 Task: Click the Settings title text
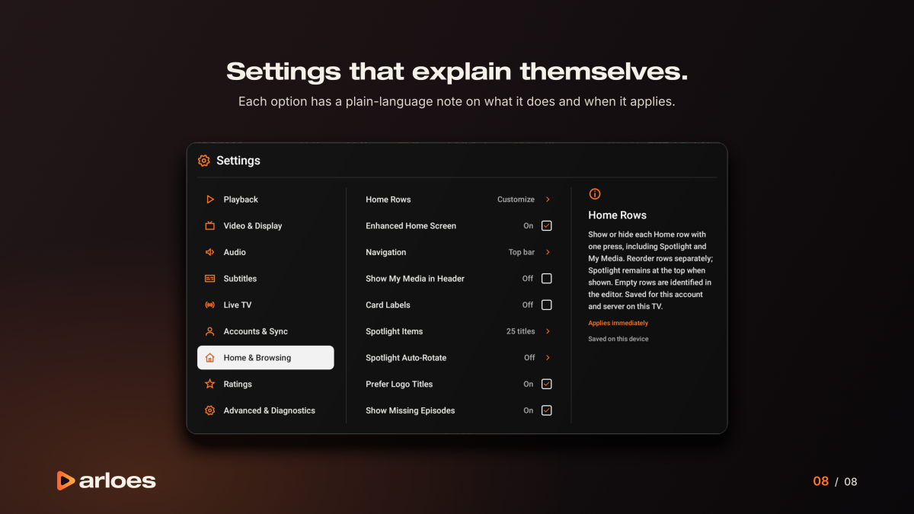click(238, 161)
